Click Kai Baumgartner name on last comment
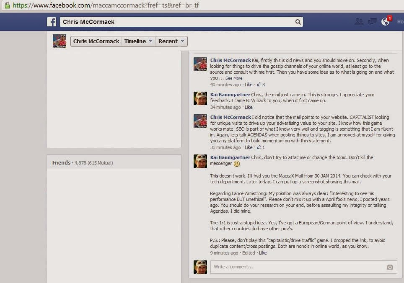This screenshot has width=404, height=283. tap(230, 157)
